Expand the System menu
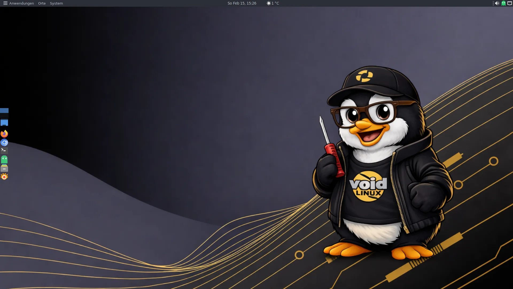This screenshot has height=289, width=513. pos(56,3)
